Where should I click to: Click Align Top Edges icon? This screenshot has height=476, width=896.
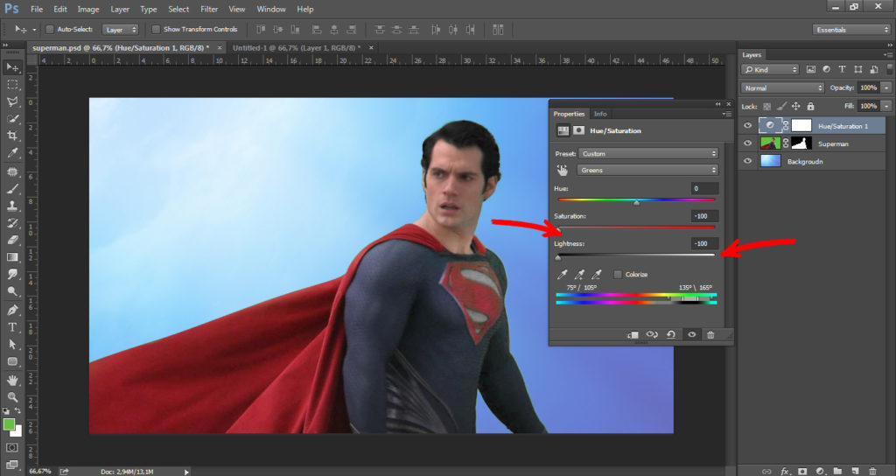[x=261, y=29]
